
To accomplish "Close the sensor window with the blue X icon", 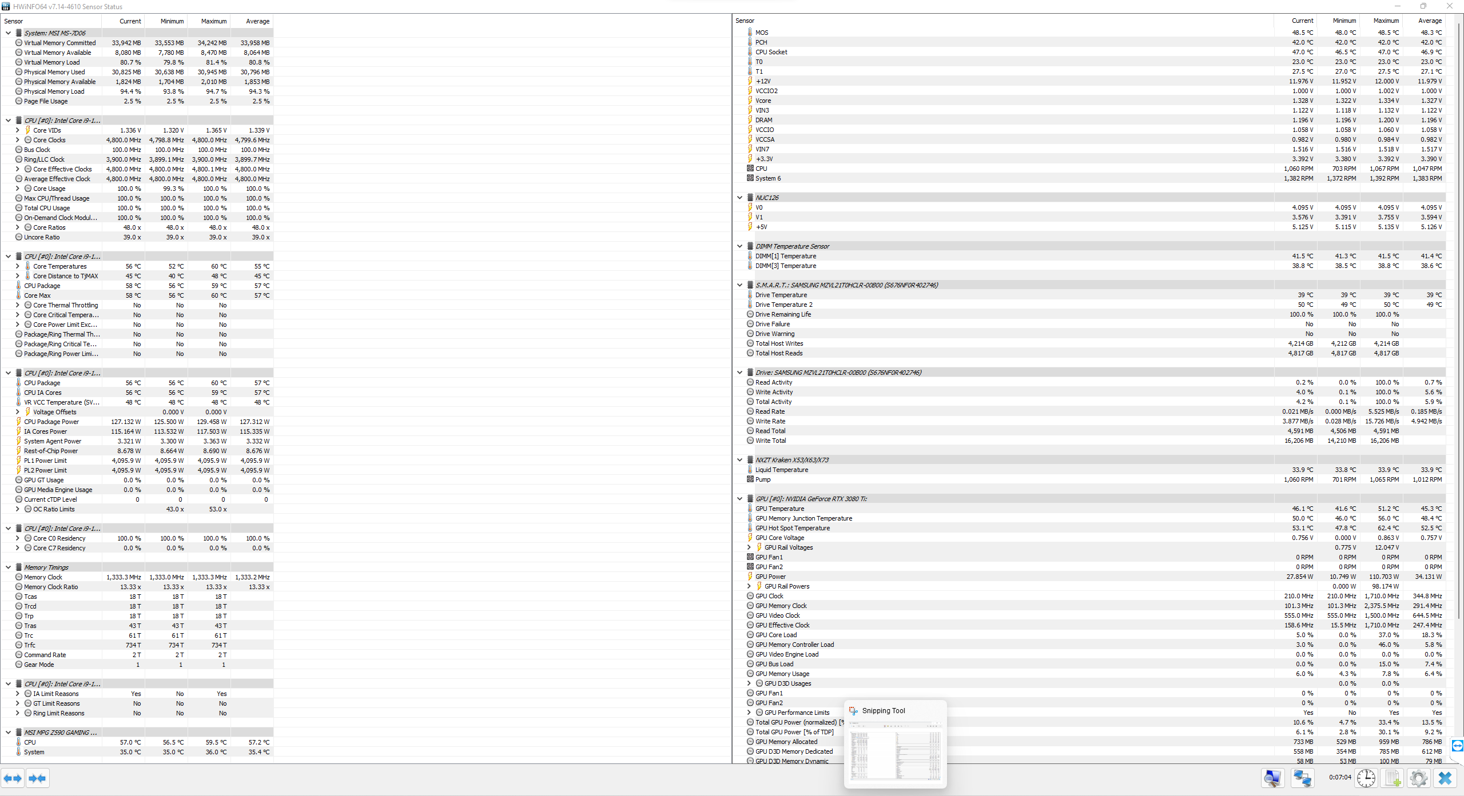I will click(x=1445, y=778).
